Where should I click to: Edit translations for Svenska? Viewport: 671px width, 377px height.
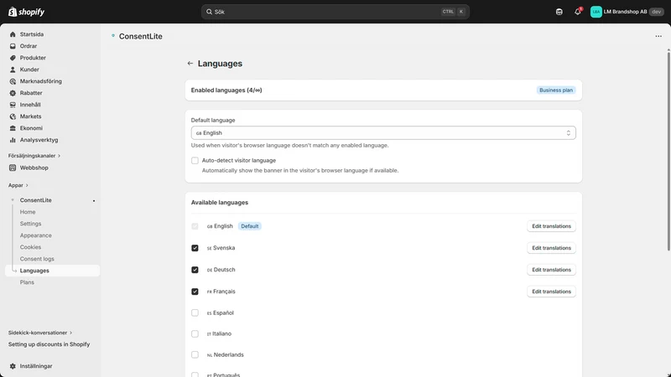(551, 248)
